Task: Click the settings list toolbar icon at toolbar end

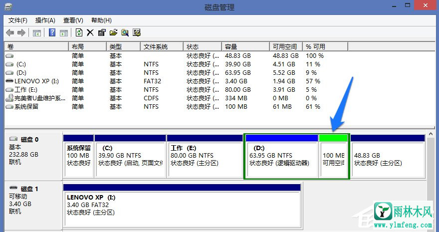Action: 137,32
